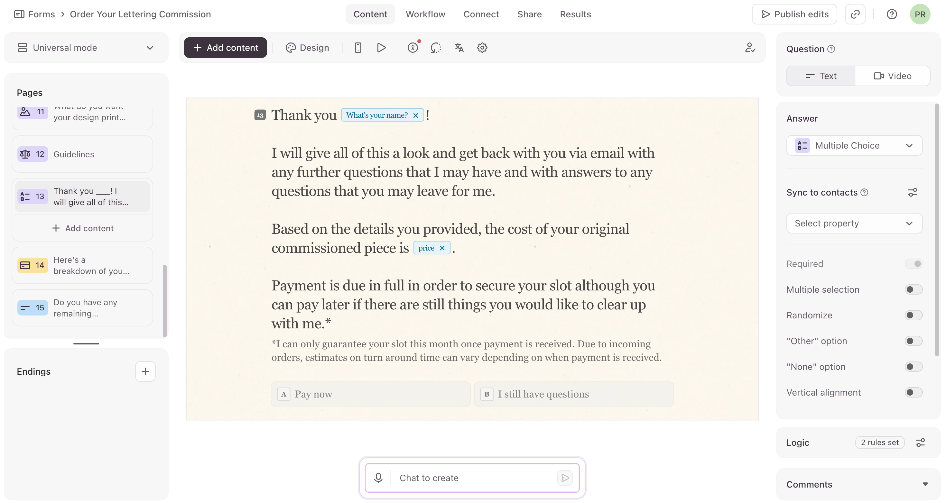Open the accessibility checker icon
Image resolution: width=946 pixels, height=503 pixels.
[x=413, y=48]
